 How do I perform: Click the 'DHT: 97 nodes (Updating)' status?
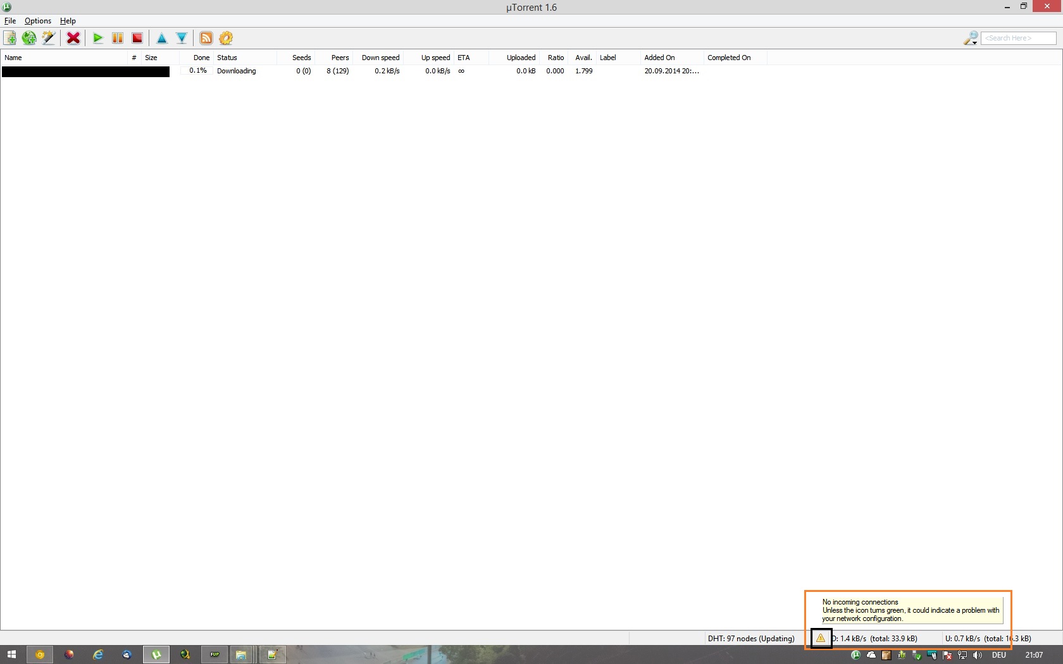751,638
